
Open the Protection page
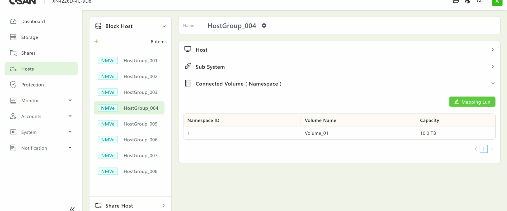coord(32,85)
